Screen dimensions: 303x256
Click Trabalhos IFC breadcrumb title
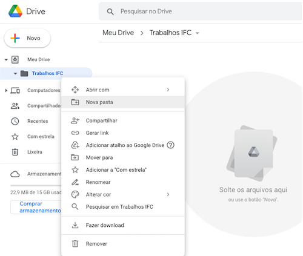[x=170, y=33]
